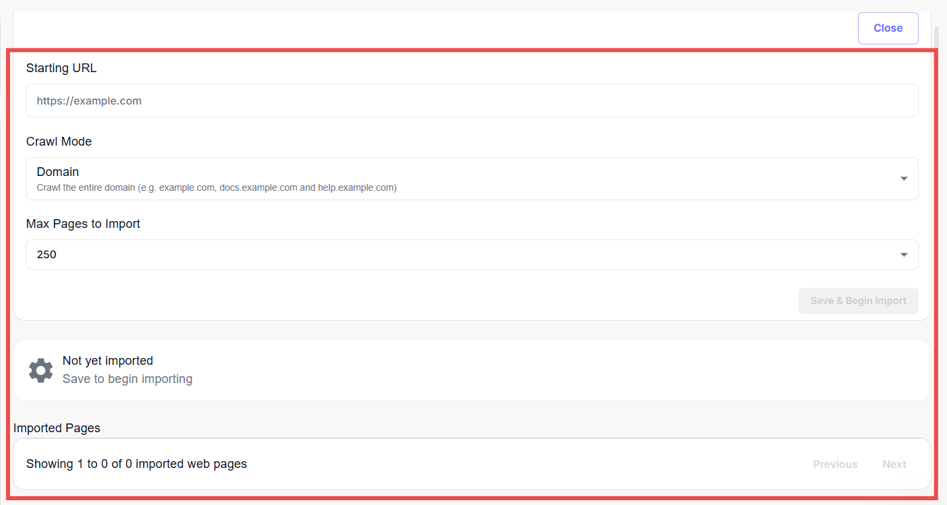Open the Crawl Mode Domain combo box
The height and width of the screenshot is (505, 947).
click(471, 179)
